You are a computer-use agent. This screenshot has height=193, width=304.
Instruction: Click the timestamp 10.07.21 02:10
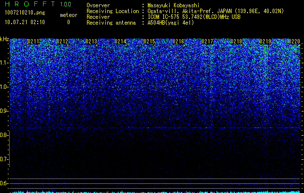pyautogui.click(x=25, y=22)
